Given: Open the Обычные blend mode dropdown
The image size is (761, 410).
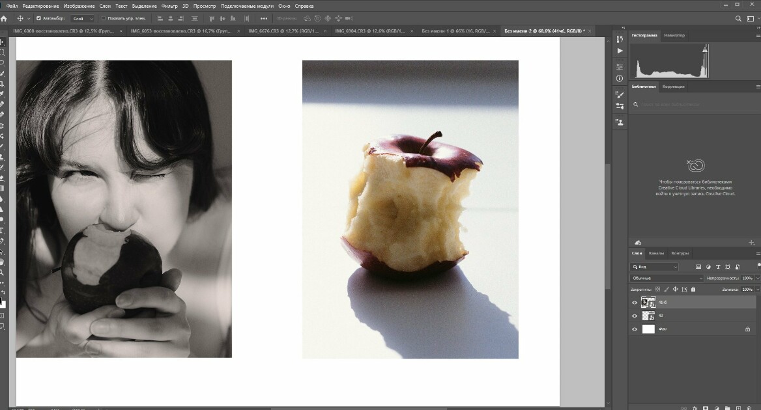Looking at the screenshot, I should coord(667,278).
